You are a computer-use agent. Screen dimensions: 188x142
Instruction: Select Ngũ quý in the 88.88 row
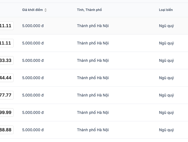pyautogui.click(x=166, y=130)
